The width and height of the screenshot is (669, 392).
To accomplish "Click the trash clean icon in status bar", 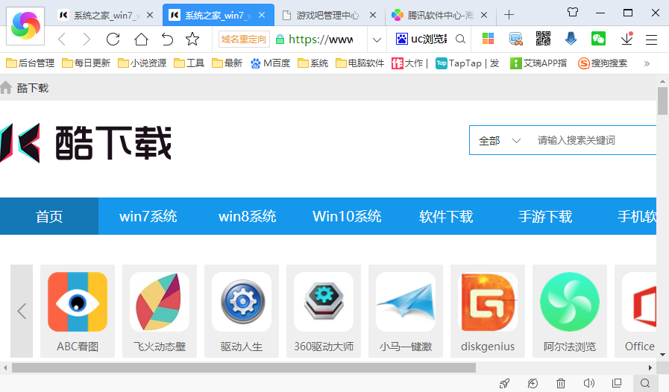I will tap(561, 383).
